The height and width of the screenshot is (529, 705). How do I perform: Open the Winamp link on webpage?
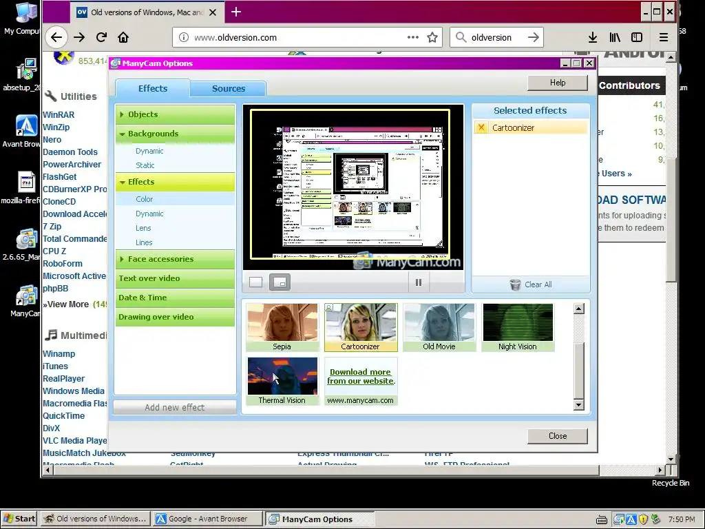pyautogui.click(x=59, y=354)
